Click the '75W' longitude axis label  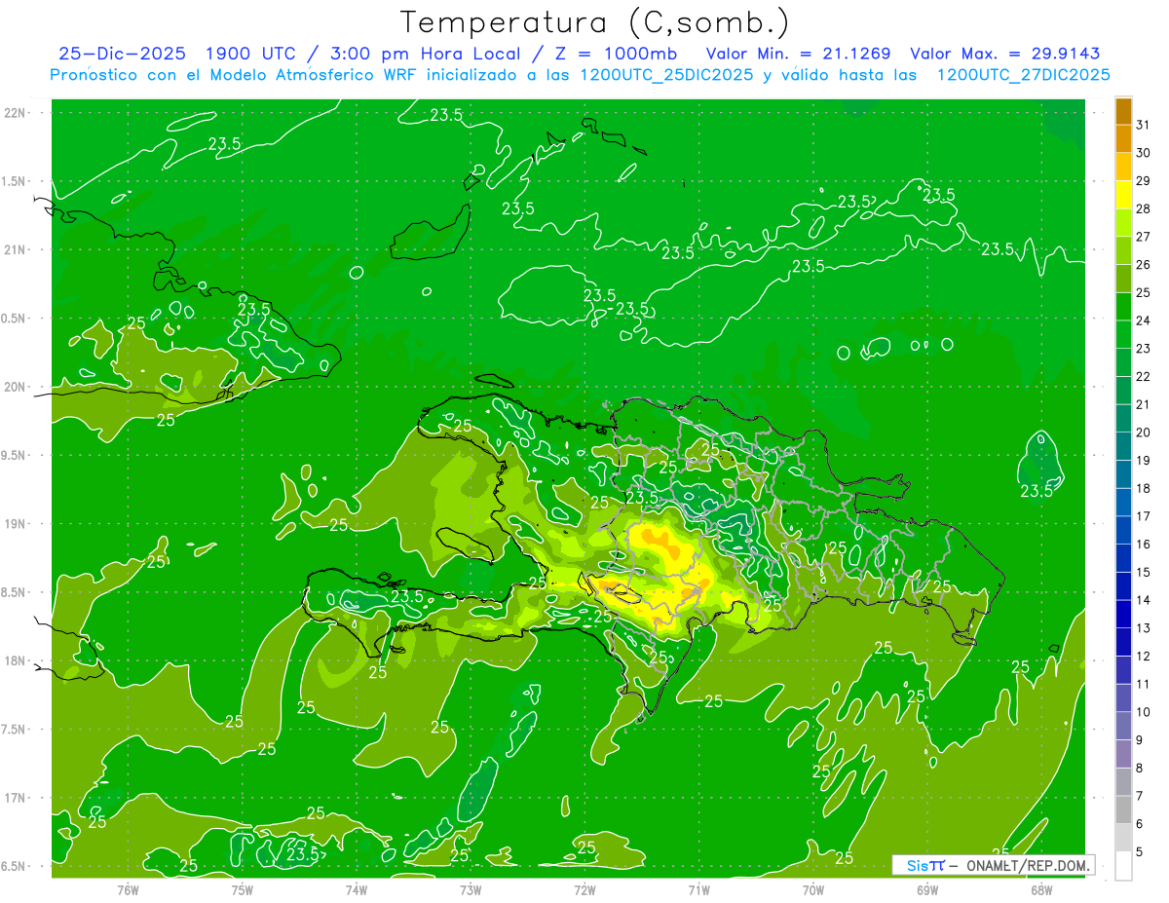coord(243,889)
